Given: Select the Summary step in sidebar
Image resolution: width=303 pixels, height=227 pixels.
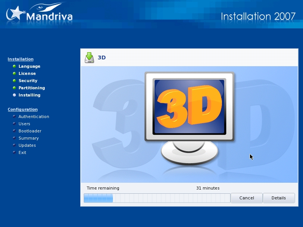Looking at the screenshot, I should coord(28,138).
